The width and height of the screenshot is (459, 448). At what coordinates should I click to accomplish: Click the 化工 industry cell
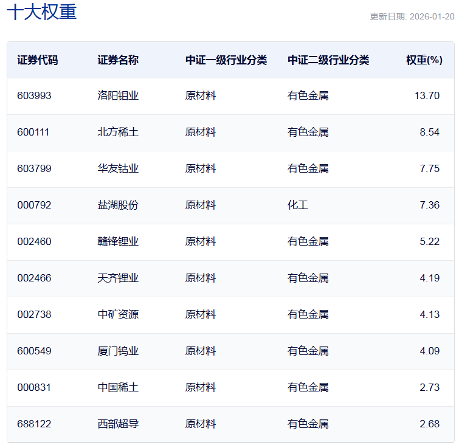[x=298, y=205]
